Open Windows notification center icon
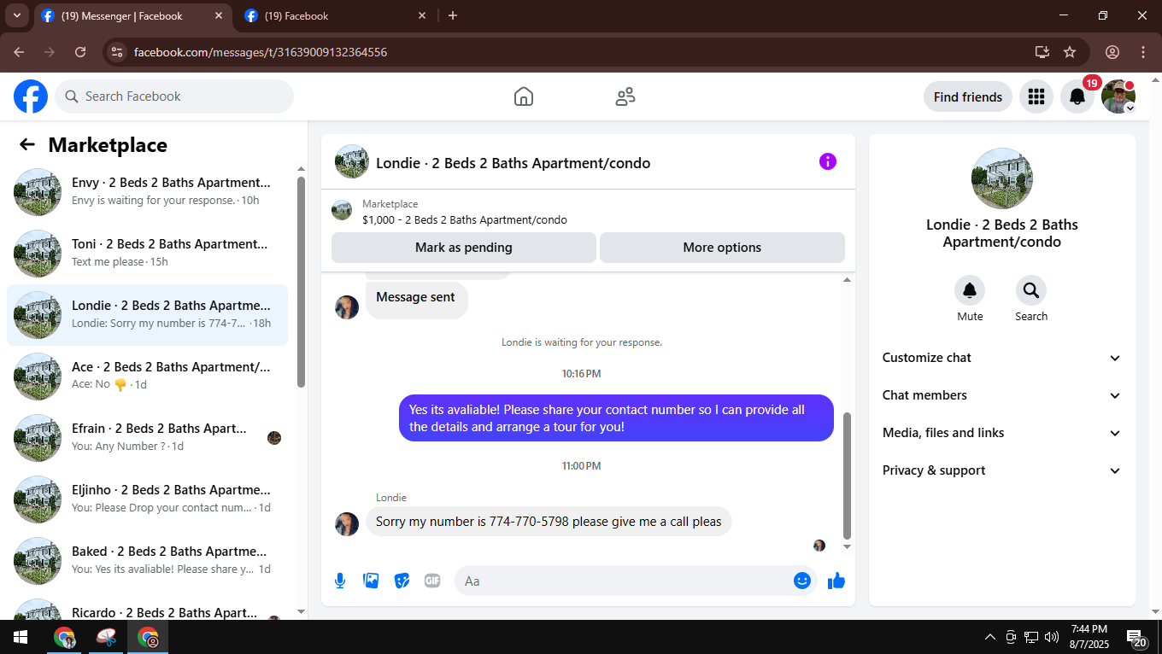Viewport: 1162px width, 654px height. point(1136,637)
